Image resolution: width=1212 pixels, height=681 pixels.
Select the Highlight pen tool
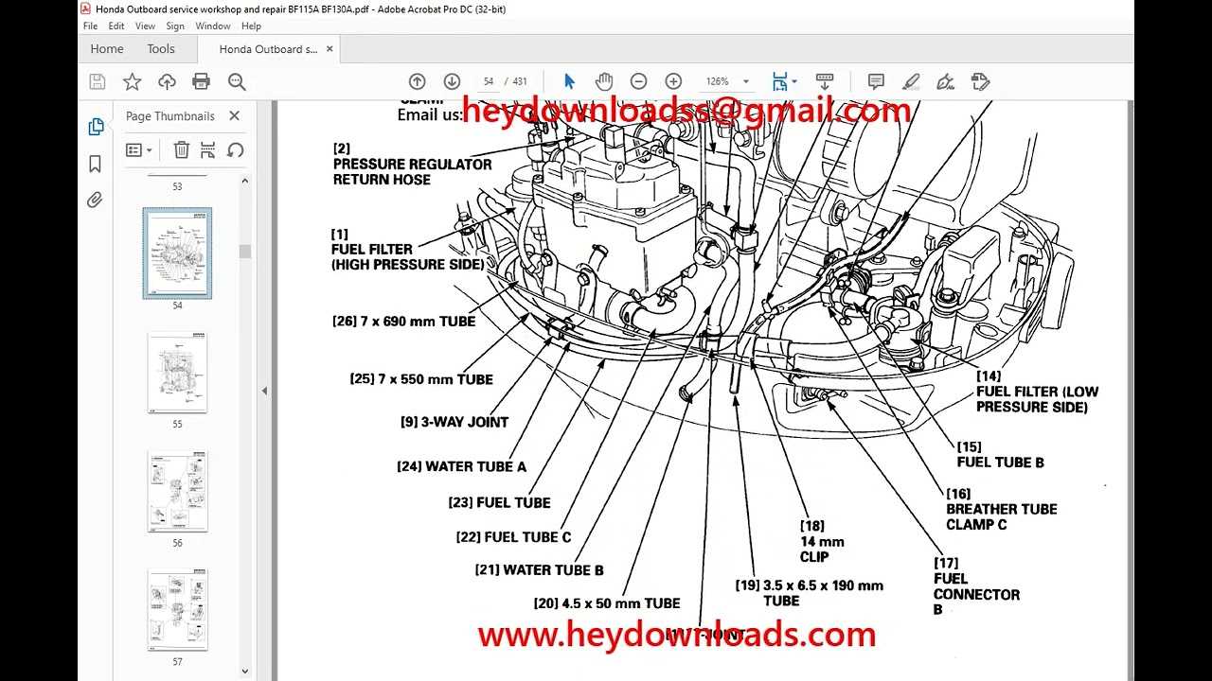coord(911,81)
